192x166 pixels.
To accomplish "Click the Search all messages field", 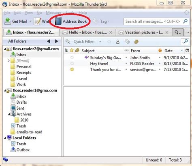I will point(153,21).
